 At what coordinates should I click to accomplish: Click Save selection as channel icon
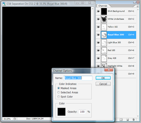pos(121,120)
